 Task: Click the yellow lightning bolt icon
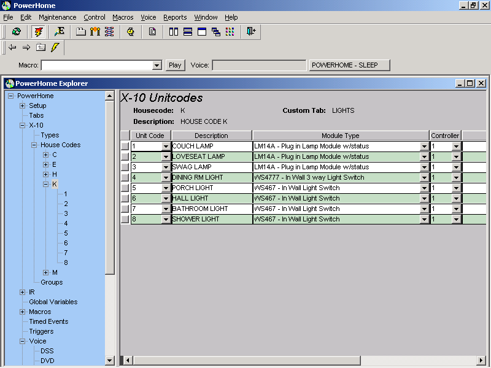(x=55, y=47)
